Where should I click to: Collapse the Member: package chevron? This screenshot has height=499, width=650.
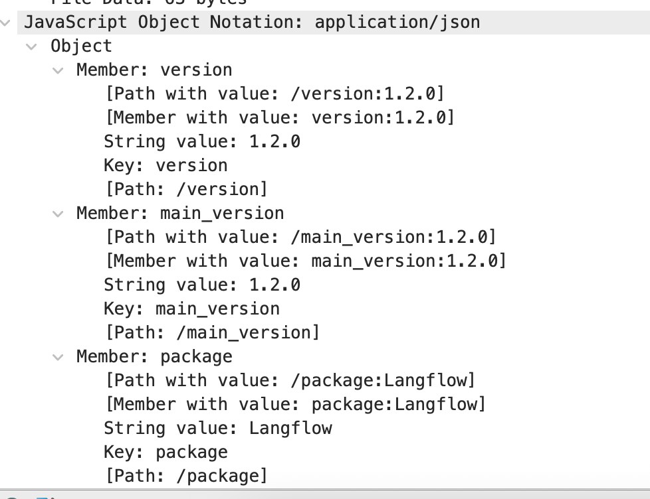coord(58,357)
